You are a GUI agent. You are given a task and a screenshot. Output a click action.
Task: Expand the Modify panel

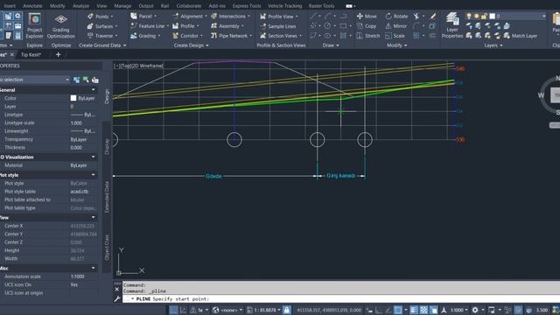coord(396,45)
